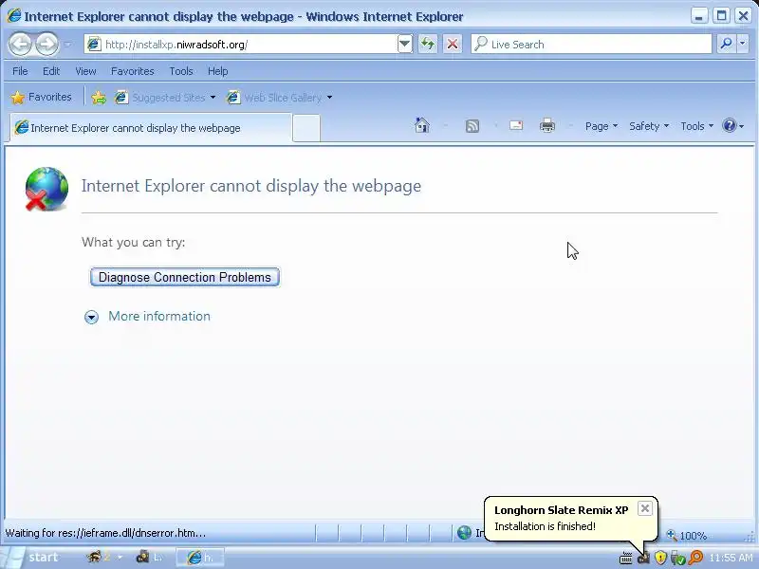Open the Favorites menu in menu bar
This screenshot has width=759, height=569.
click(132, 71)
